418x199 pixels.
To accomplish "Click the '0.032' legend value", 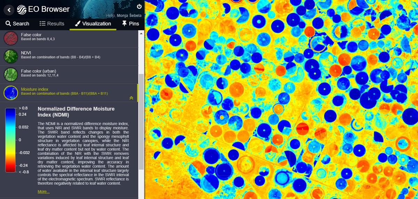I will 24,127.
